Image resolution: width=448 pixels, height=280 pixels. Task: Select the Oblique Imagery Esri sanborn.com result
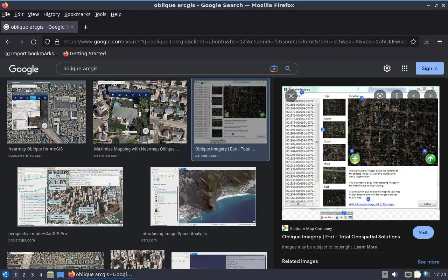point(230,119)
